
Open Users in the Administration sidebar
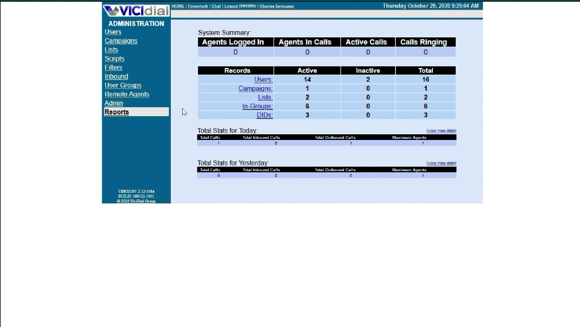pyautogui.click(x=113, y=32)
